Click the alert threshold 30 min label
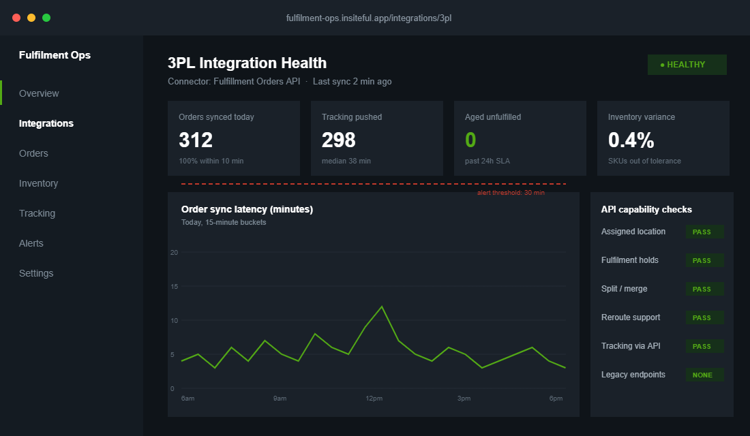Viewport: 750px width, 436px height. (x=511, y=193)
